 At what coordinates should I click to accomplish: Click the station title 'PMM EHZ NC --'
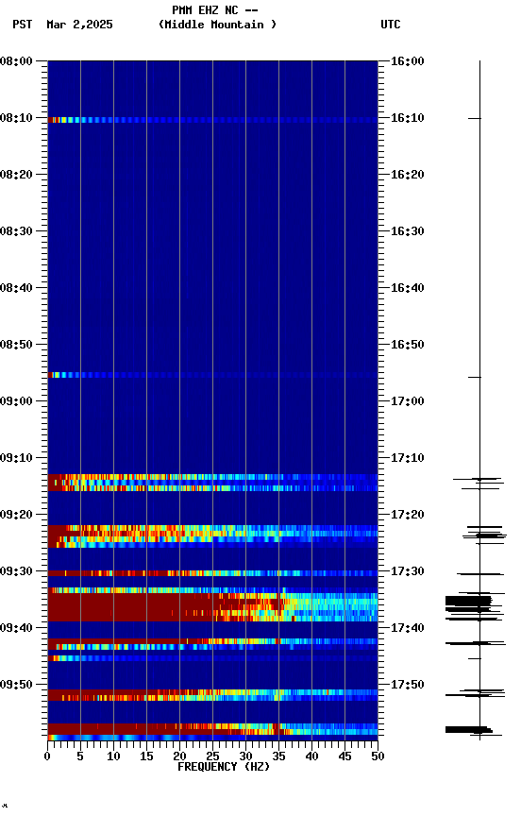click(215, 10)
